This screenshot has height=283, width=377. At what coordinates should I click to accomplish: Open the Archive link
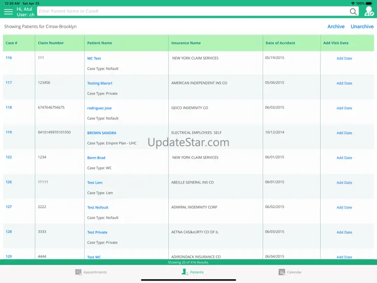(x=336, y=27)
